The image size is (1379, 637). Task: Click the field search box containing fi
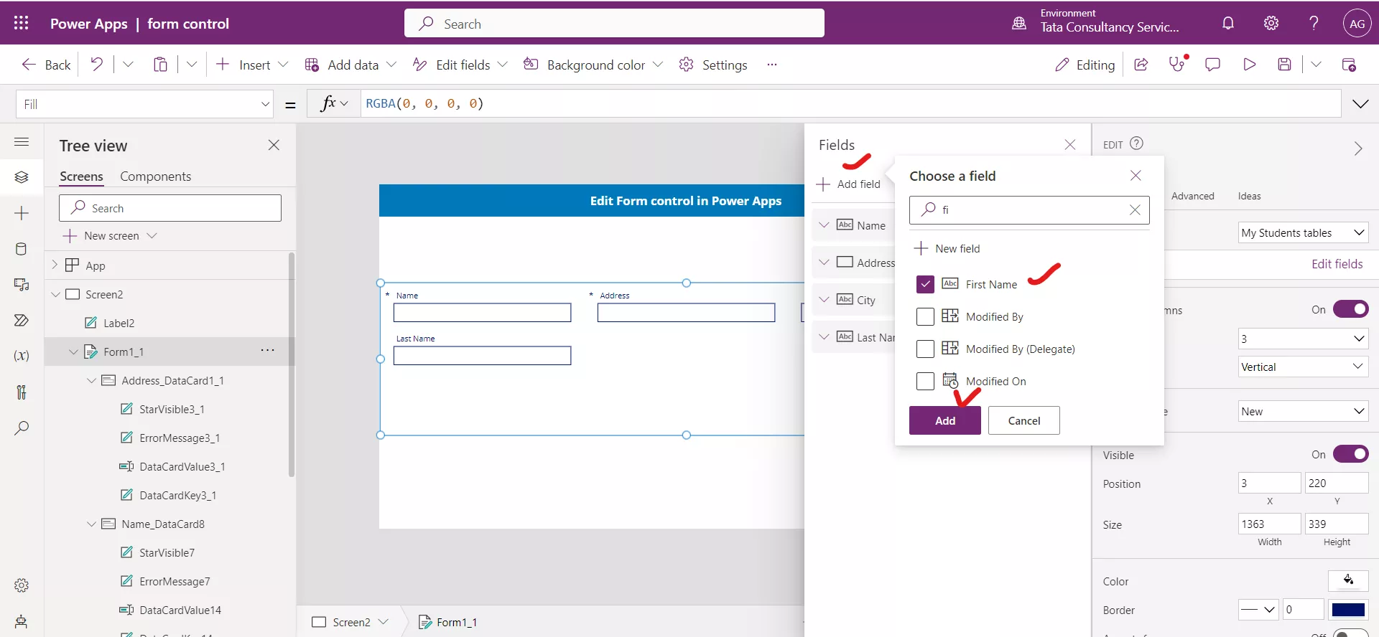point(1029,209)
